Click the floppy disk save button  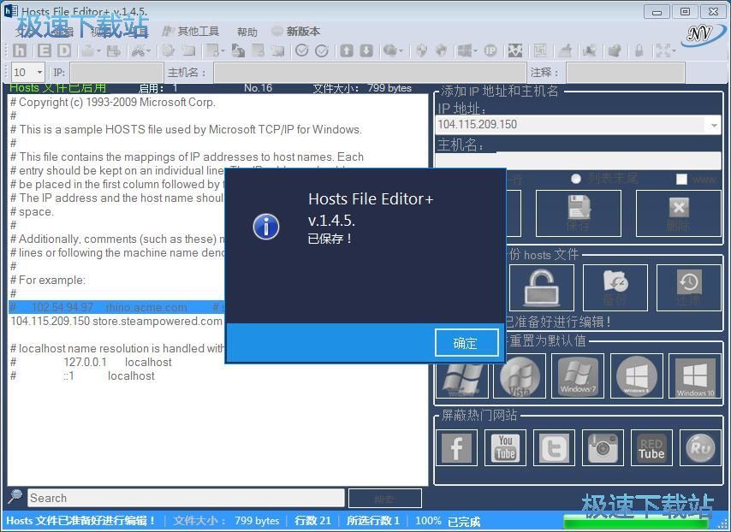click(578, 213)
